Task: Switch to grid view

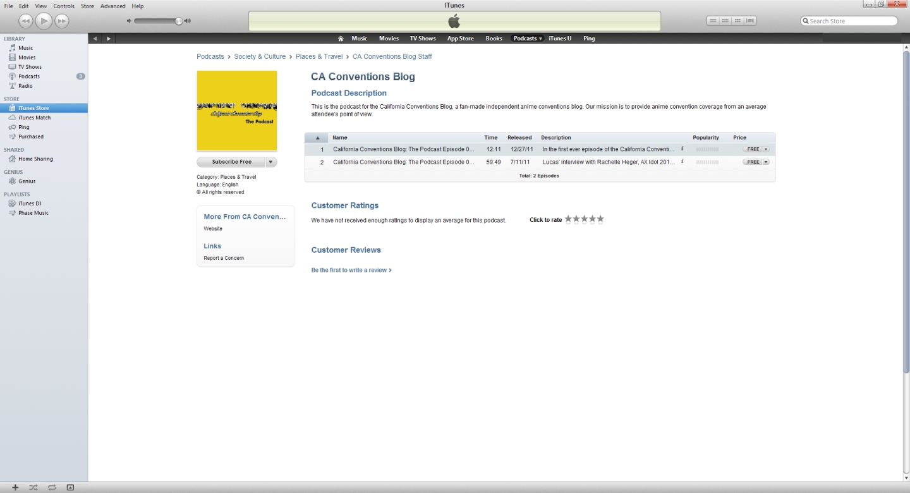Action: click(738, 21)
